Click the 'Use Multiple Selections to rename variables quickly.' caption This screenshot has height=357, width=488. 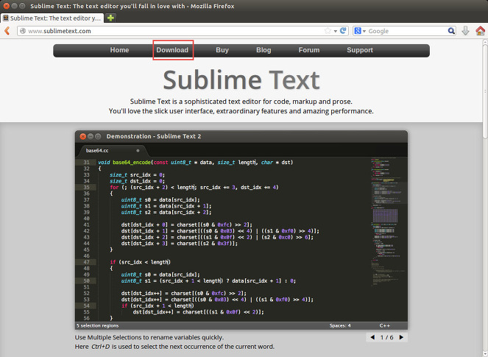149,337
